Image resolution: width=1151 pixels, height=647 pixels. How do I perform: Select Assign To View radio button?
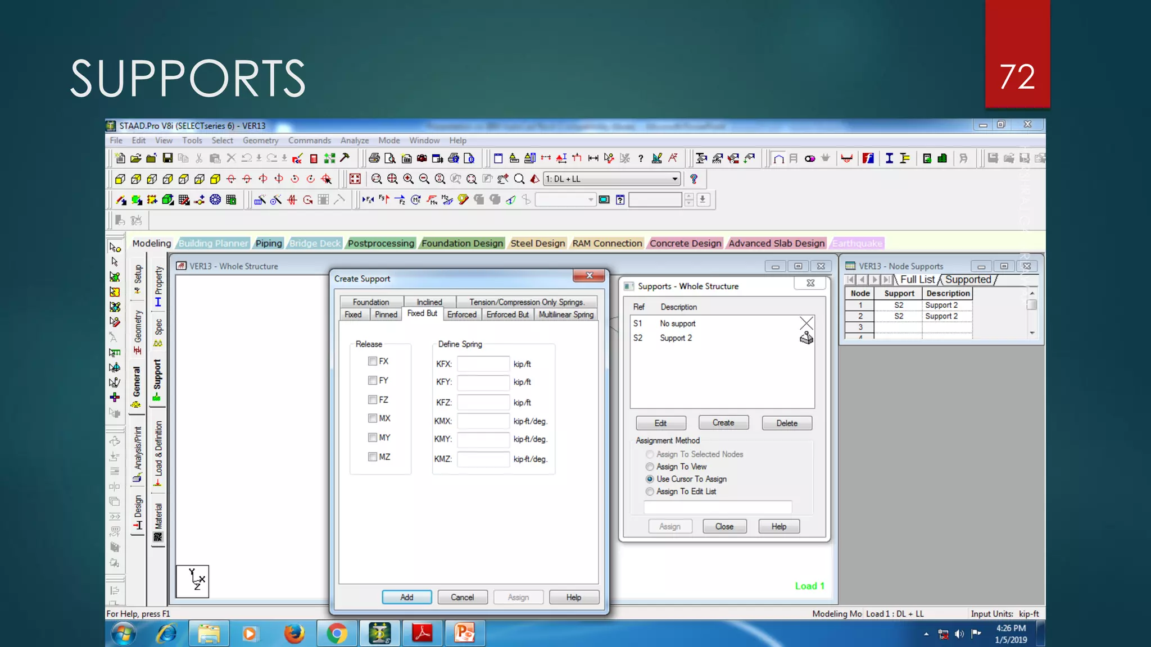pyautogui.click(x=650, y=467)
